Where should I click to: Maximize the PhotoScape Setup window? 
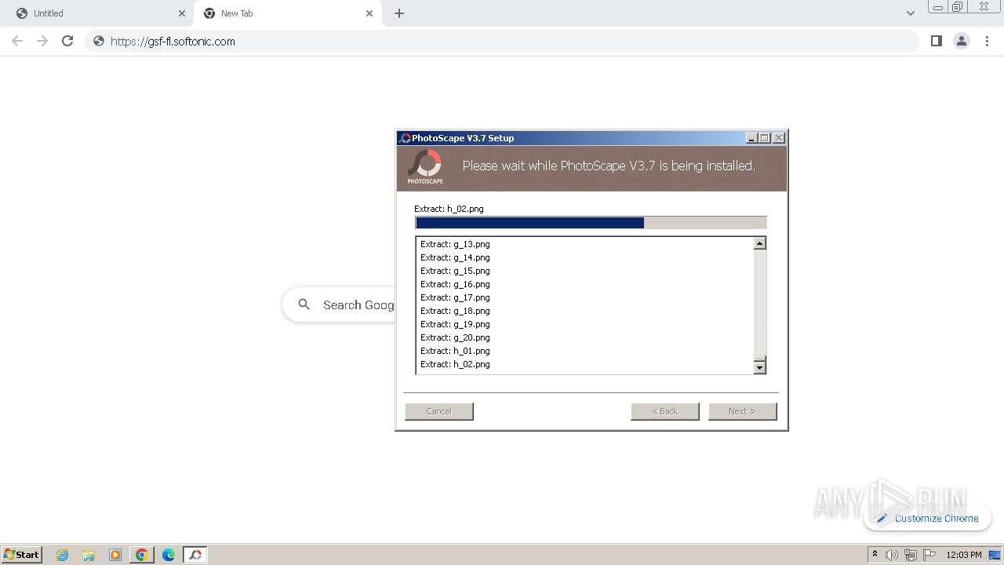coord(765,138)
